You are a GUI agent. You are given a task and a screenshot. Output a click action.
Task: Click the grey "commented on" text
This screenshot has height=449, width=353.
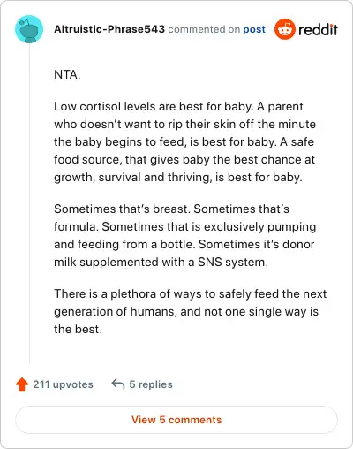[x=204, y=29]
